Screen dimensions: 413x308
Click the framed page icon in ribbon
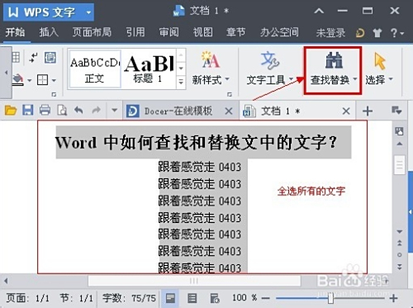pyautogui.click(x=50, y=58)
